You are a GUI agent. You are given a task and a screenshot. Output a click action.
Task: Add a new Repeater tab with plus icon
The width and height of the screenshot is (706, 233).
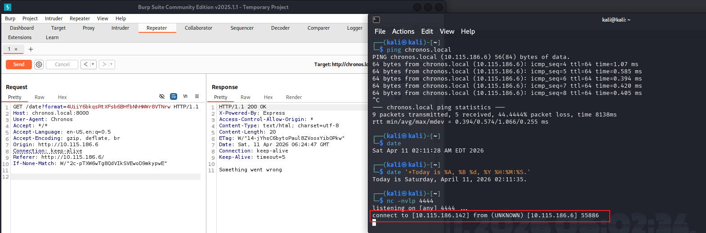click(31, 49)
